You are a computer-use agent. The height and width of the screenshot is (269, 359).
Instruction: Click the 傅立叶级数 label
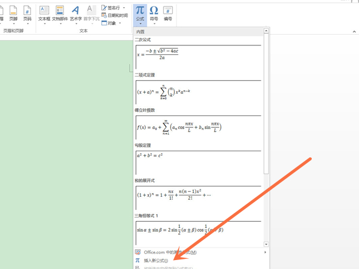click(x=145, y=110)
